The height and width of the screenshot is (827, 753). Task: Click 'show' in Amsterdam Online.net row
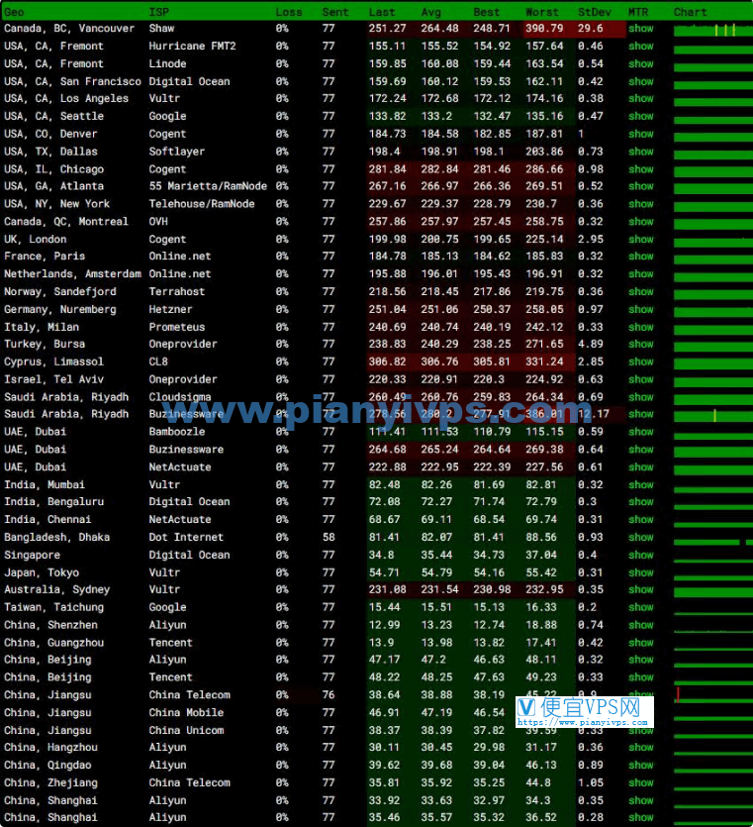point(641,273)
